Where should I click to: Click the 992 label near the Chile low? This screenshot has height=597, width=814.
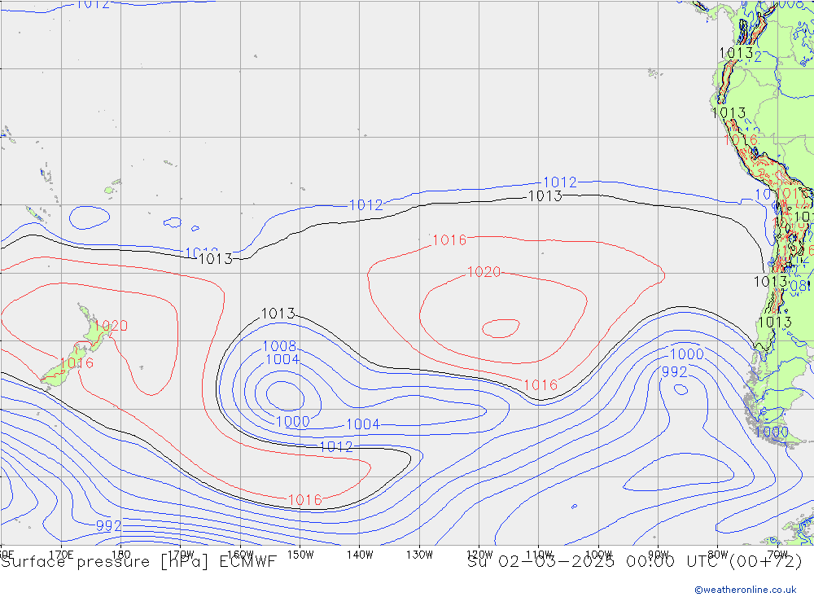674,372
